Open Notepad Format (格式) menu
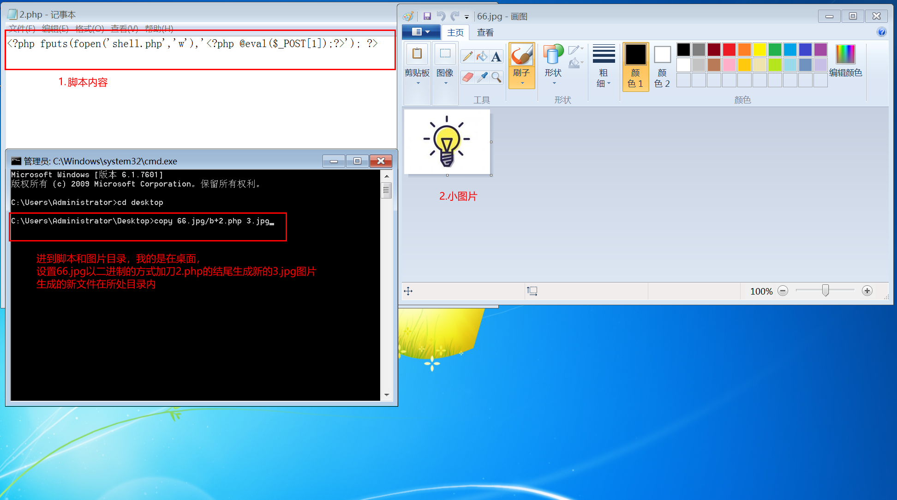The image size is (897, 500). [x=90, y=29]
